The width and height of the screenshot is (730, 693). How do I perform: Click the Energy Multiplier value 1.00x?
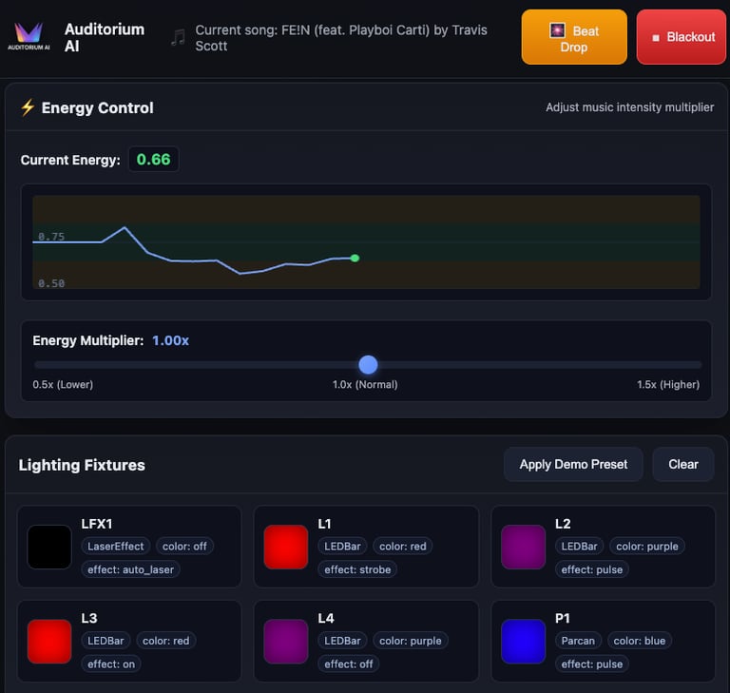click(170, 340)
